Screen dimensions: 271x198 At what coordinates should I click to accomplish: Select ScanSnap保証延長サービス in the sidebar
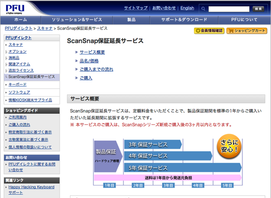(31, 77)
